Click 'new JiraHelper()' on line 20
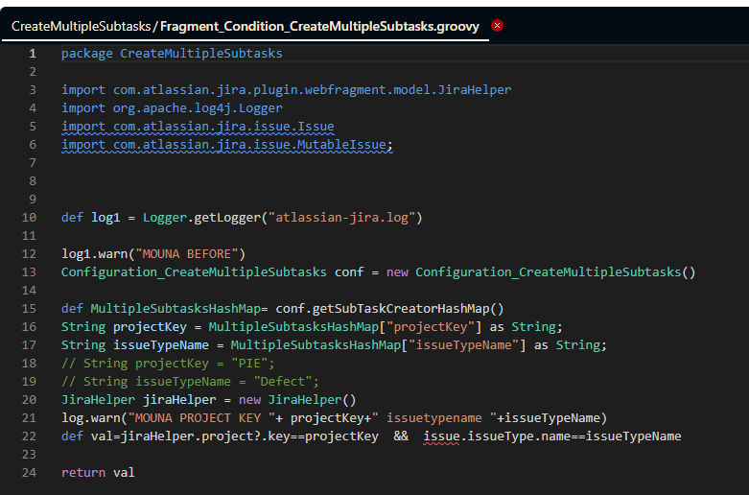The height and width of the screenshot is (495, 749). pyautogui.click(x=297, y=400)
